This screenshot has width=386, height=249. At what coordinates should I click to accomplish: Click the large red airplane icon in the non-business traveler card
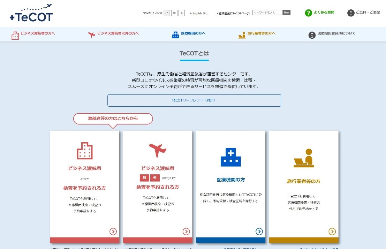coord(158,150)
